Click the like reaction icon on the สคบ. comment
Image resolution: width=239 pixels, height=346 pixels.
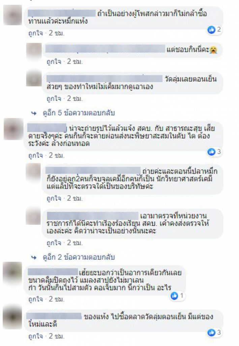tap(211, 152)
